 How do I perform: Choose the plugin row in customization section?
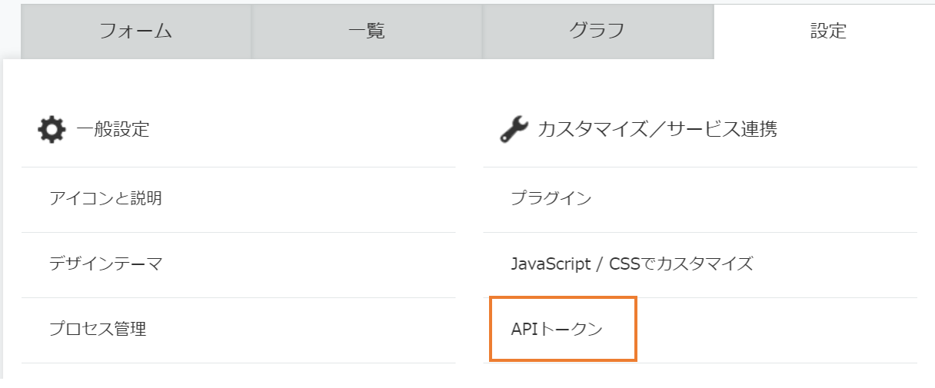pos(700,199)
